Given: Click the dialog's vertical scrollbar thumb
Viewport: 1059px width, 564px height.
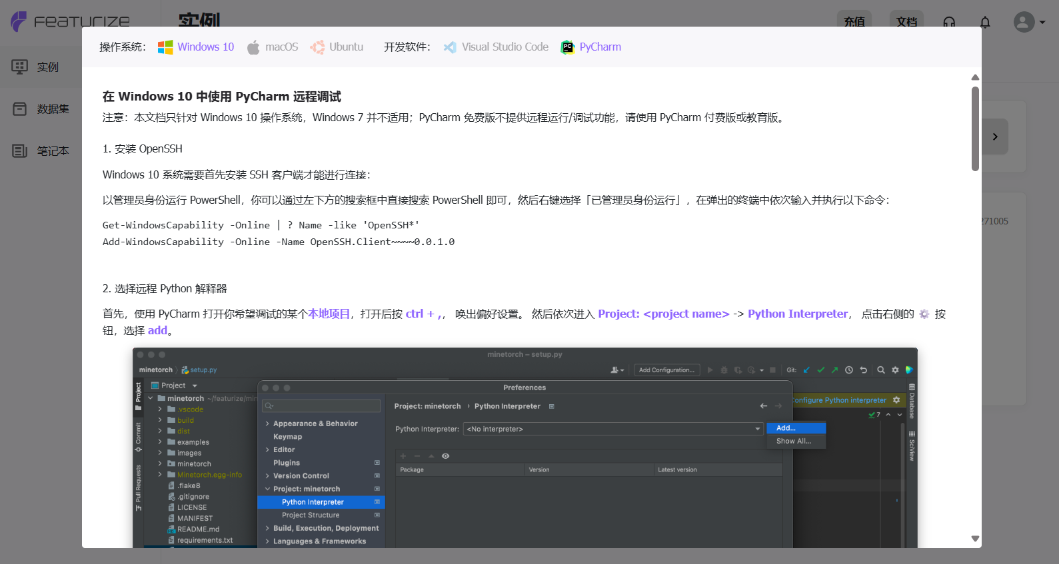Looking at the screenshot, I should tap(975, 129).
